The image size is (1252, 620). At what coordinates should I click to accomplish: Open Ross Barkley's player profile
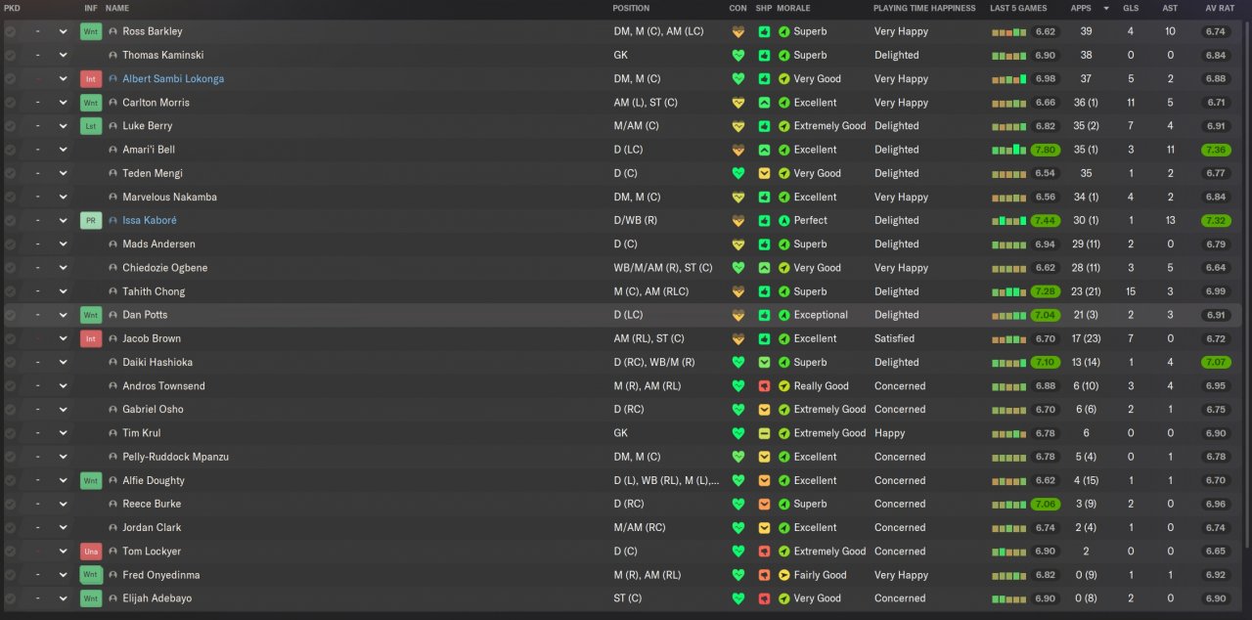tap(153, 31)
